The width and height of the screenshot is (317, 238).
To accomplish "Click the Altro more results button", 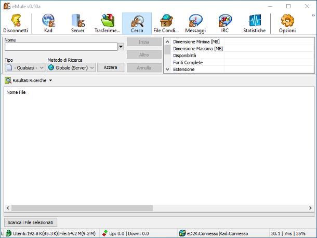I will click(x=144, y=54).
